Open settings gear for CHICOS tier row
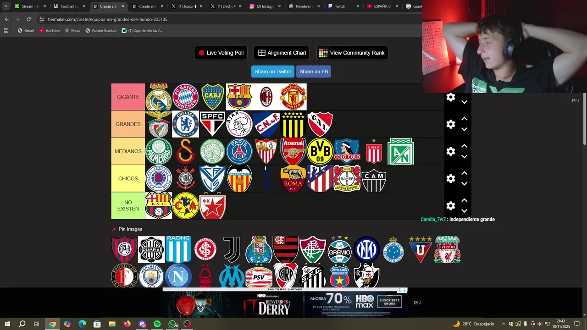The image size is (587, 330). coord(451,178)
